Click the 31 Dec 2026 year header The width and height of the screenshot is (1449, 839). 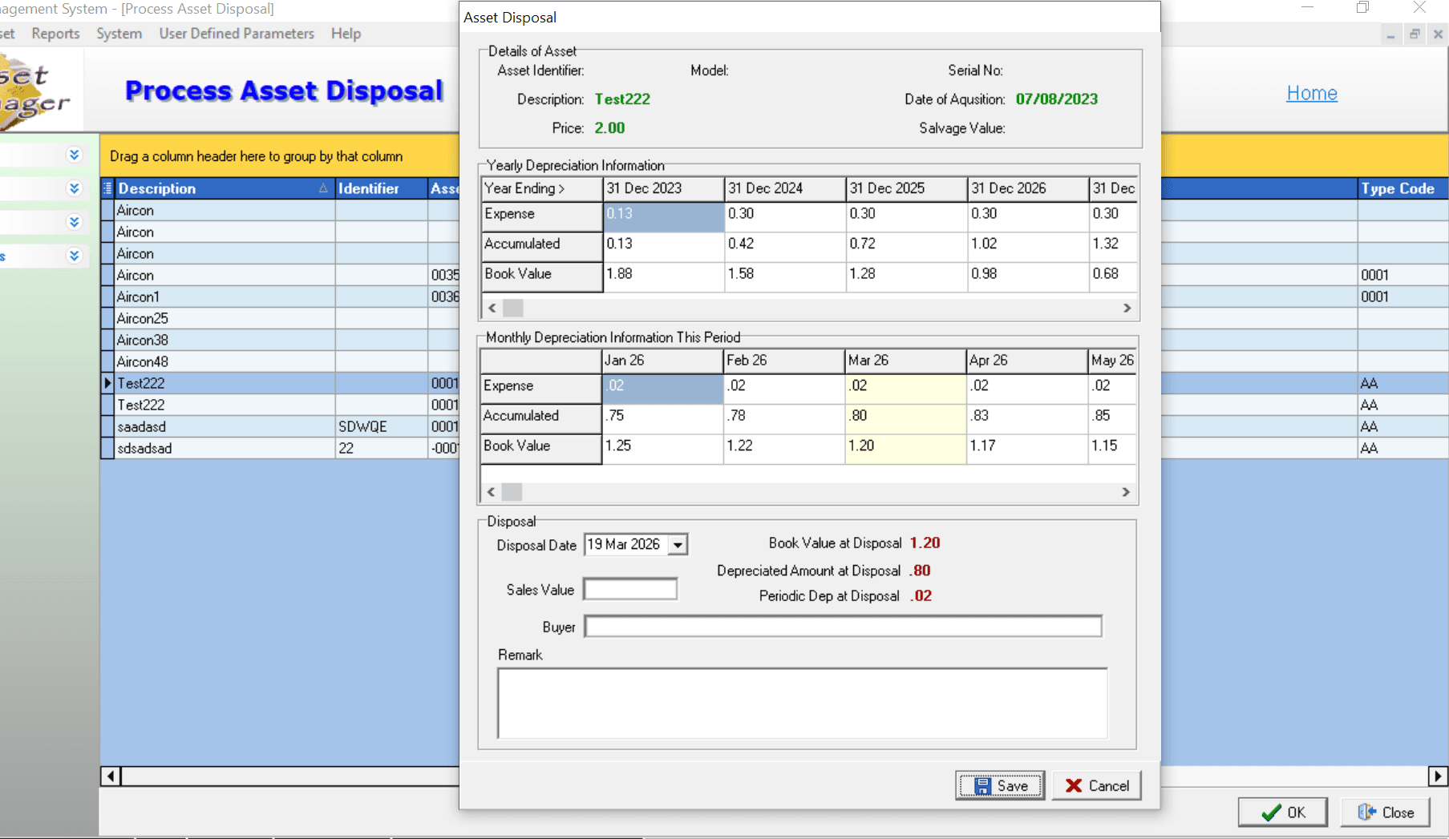(x=1028, y=188)
